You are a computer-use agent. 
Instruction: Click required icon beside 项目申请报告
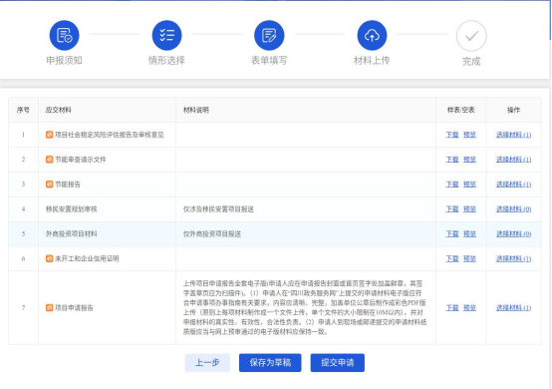49,307
